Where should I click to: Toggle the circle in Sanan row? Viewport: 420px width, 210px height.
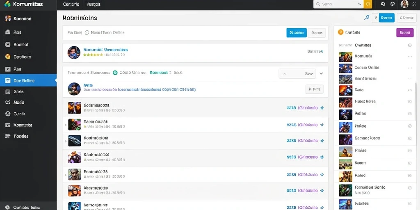click(x=410, y=163)
